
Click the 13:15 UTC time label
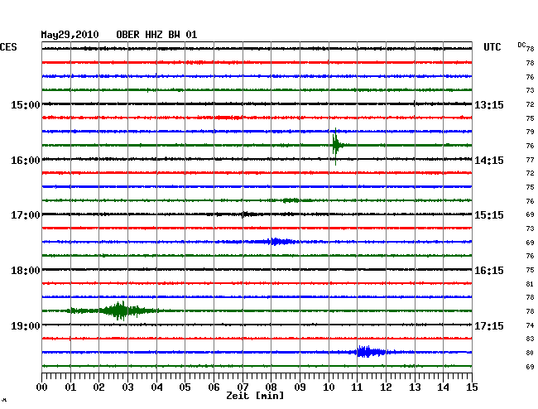click(x=489, y=104)
